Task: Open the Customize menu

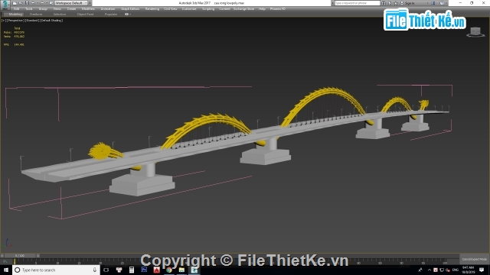Action: pyautogui.click(x=189, y=9)
